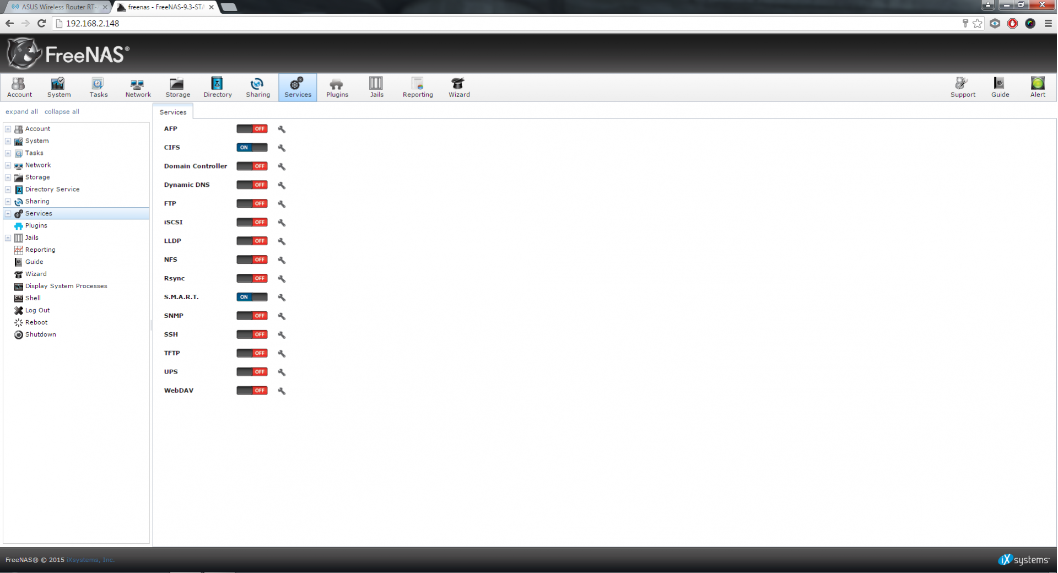Open Directory in the top toolbar
The width and height of the screenshot is (1058, 573).
217,88
